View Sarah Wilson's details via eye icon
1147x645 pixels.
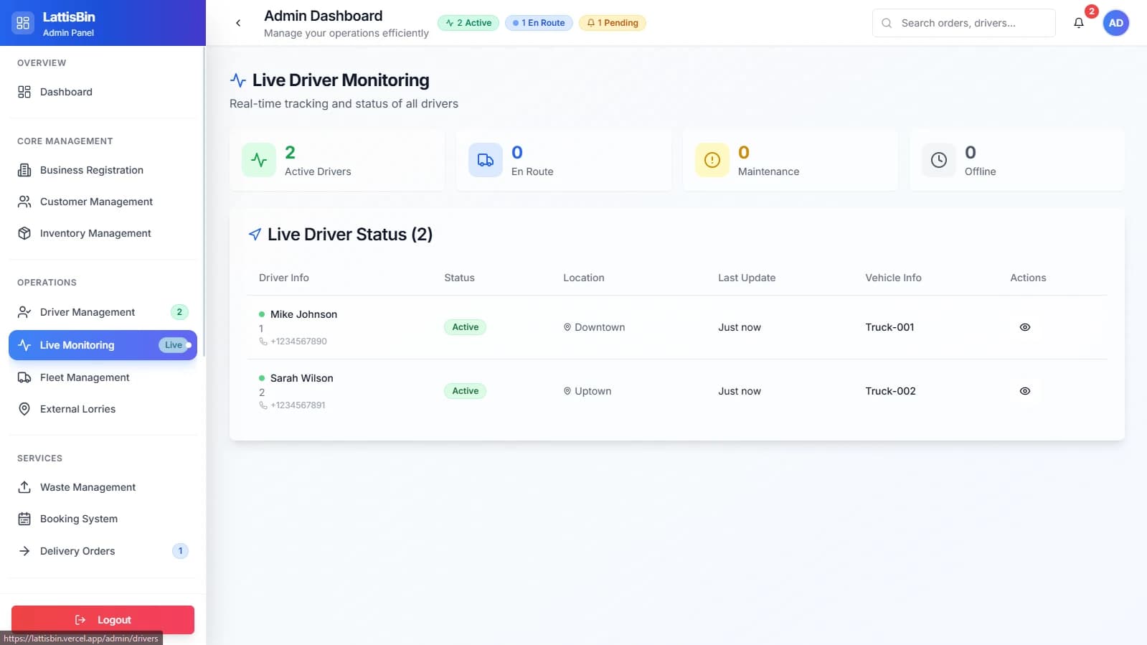pyautogui.click(x=1024, y=391)
